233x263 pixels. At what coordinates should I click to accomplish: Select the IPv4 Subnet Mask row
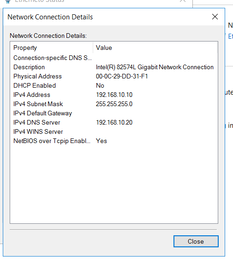click(114, 104)
